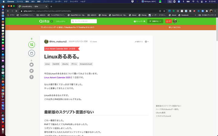Expand the 投稿する dropdown button
This screenshot has width=218, height=136.
click(x=155, y=21)
